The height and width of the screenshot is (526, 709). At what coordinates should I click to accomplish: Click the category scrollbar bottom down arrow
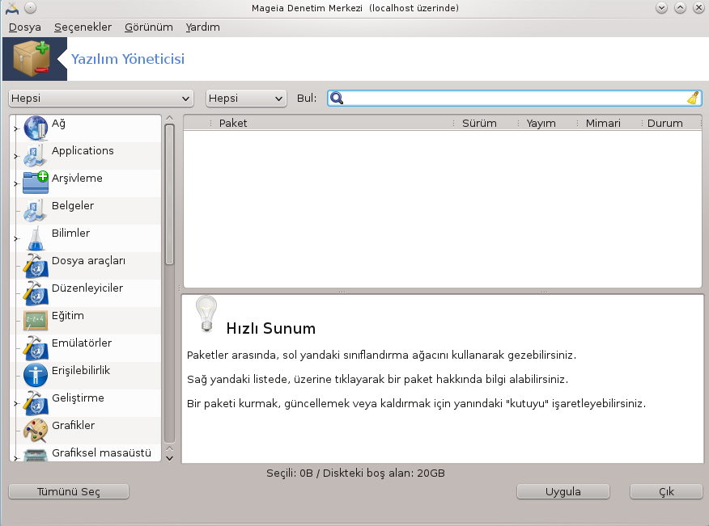point(170,458)
